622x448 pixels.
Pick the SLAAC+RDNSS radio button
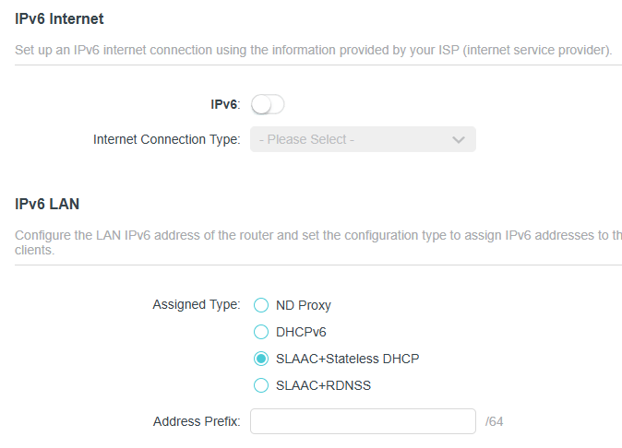coord(261,385)
